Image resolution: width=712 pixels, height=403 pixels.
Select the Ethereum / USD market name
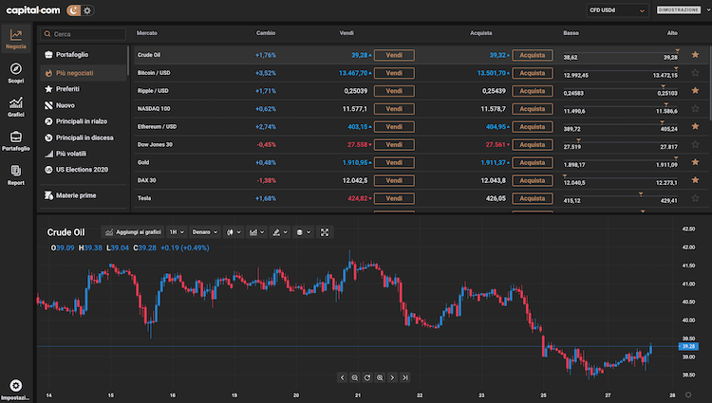[157, 126]
